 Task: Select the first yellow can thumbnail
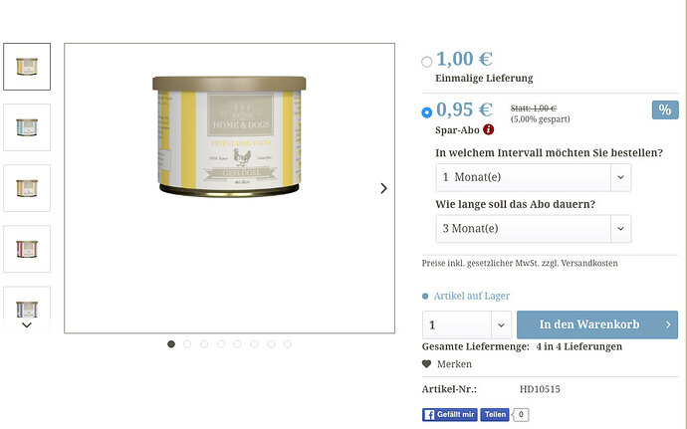(x=27, y=67)
